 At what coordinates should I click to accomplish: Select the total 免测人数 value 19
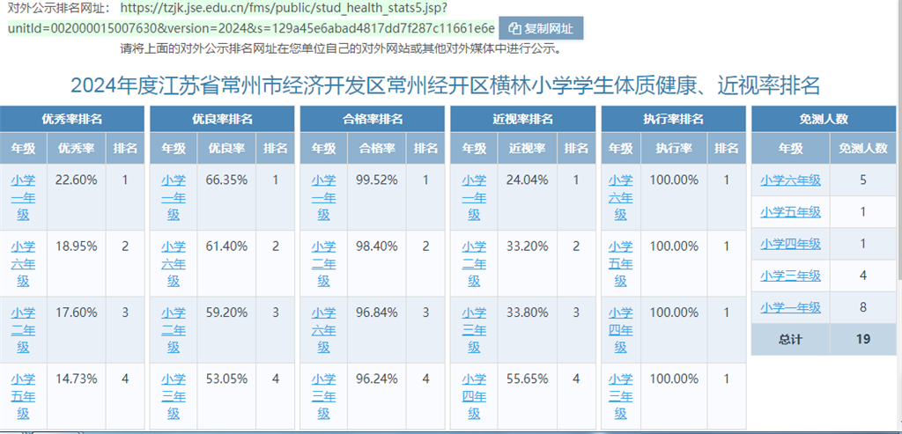coord(863,339)
